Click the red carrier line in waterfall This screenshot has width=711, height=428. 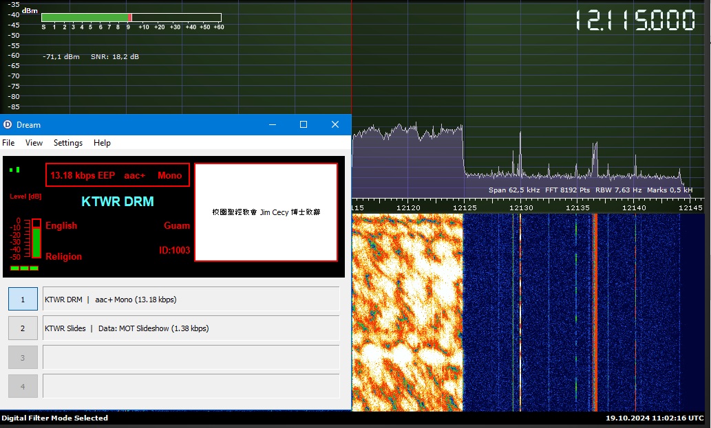(x=595, y=312)
